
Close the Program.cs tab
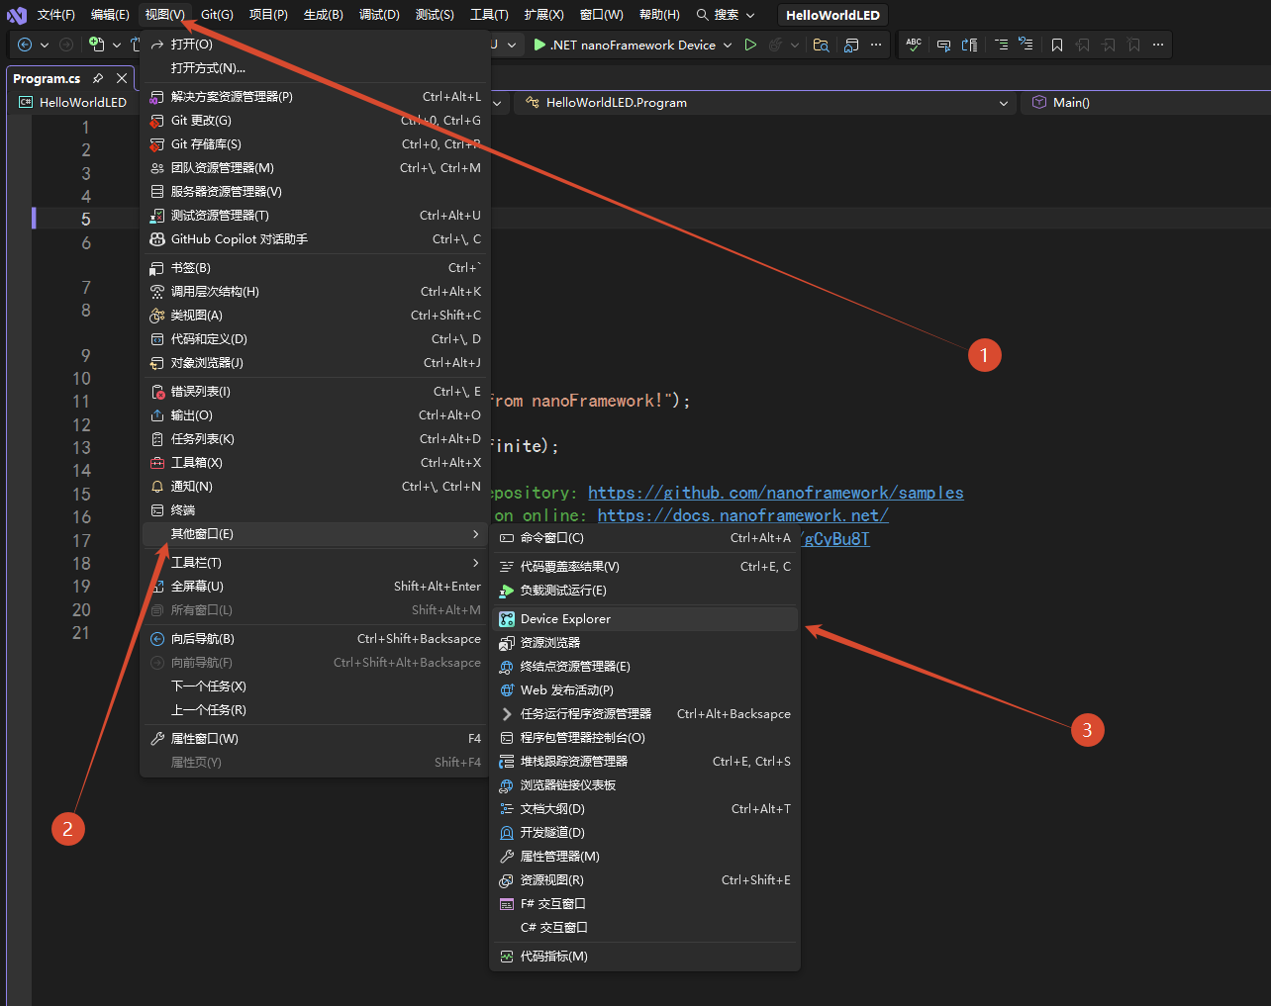(x=122, y=78)
